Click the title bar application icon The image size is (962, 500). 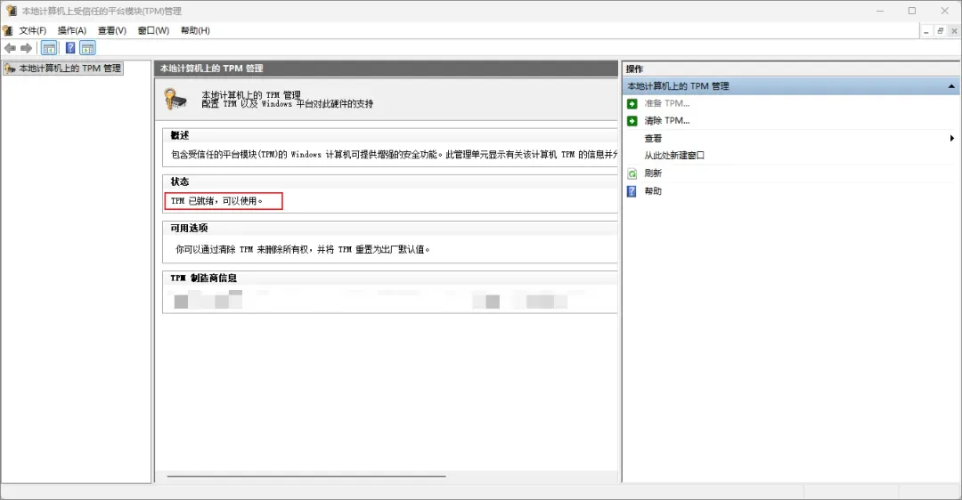[11, 11]
